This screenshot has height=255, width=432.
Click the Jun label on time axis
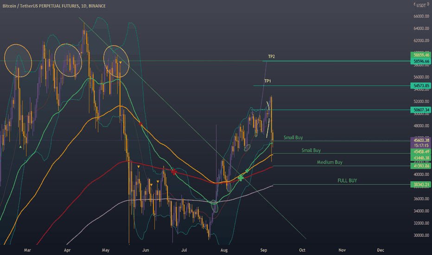point(146,250)
